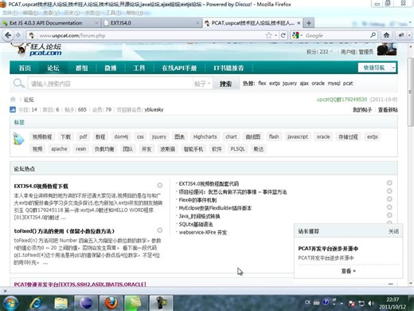Image resolution: width=414 pixels, height=311 pixels.
Task: Open the Windows Start menu
Action: coord(10,303)
